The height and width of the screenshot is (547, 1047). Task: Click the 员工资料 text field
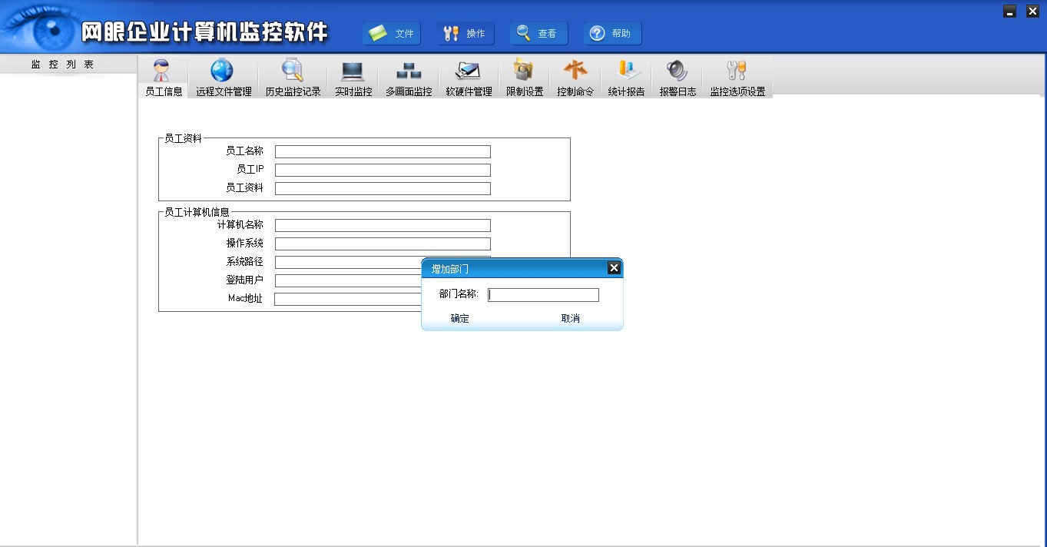tap(383, 188)
